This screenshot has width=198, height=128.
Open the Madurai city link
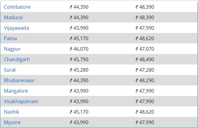click(x=13, y=17)
